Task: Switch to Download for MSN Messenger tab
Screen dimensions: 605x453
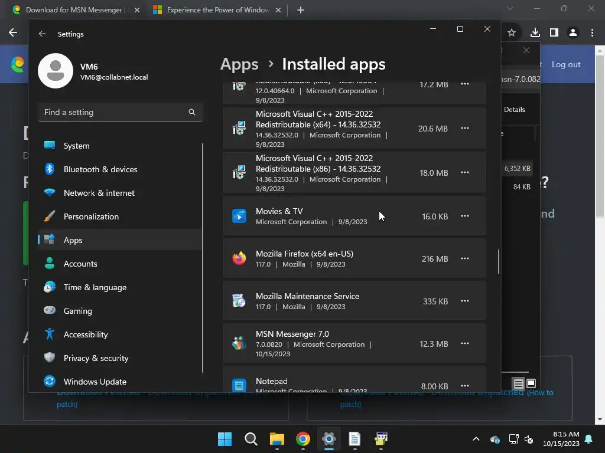Action: [x=75, y=10]
